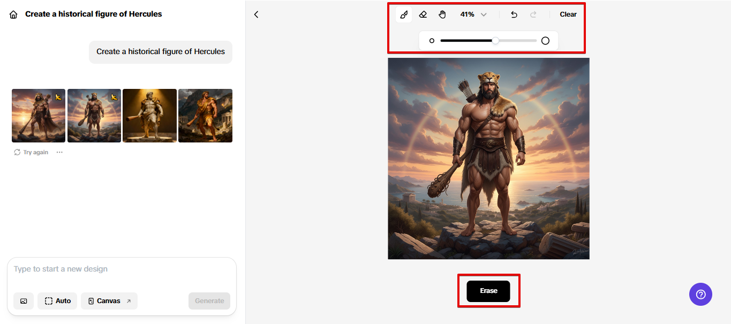
Task: Open the Canvas button
Action: pyautogui.click(x=109, y=301)
